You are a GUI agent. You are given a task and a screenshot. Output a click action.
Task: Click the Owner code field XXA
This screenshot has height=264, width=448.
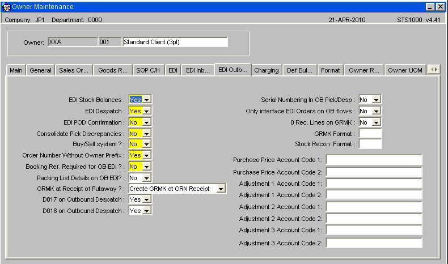(73, 42)
